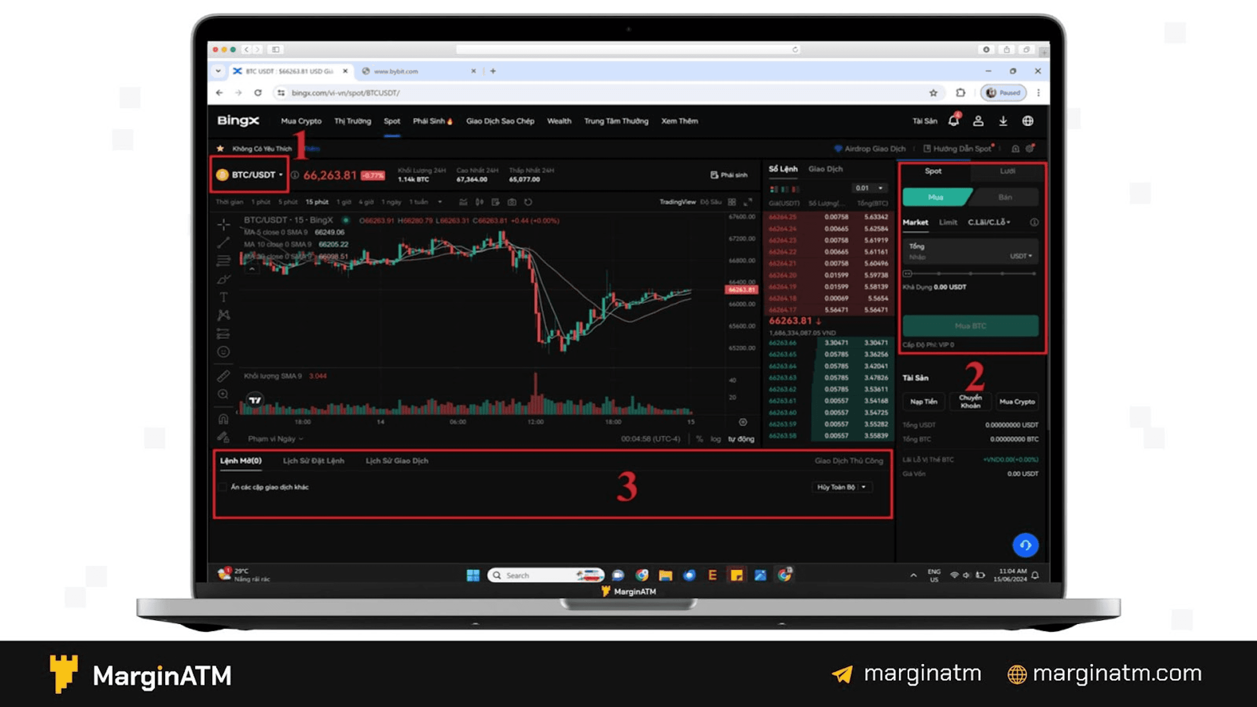Viewport: 1257px width, 707px height.
Task: Change the candlestick chart type
Action: pyautogui.click(x=479, y=202)
